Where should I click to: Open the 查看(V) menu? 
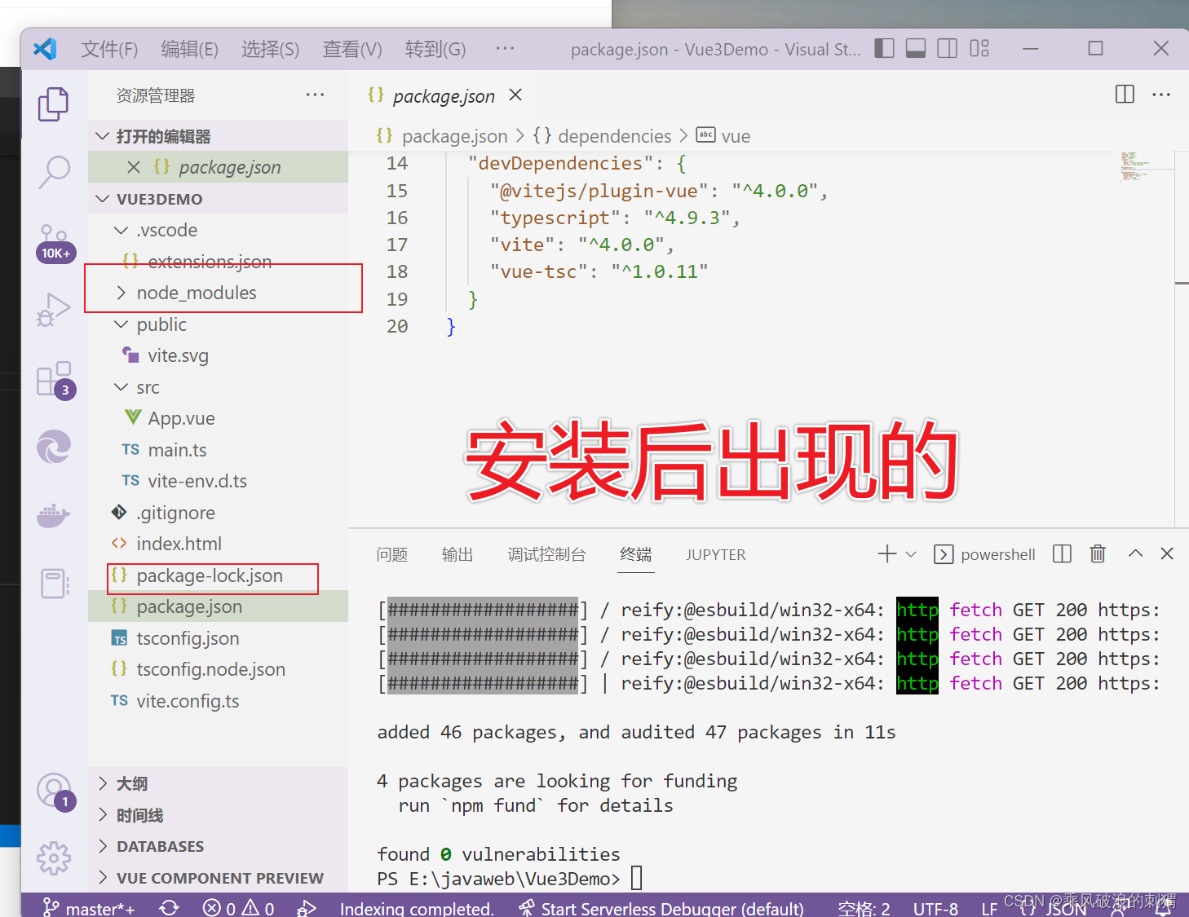click(x=352, y=49)
